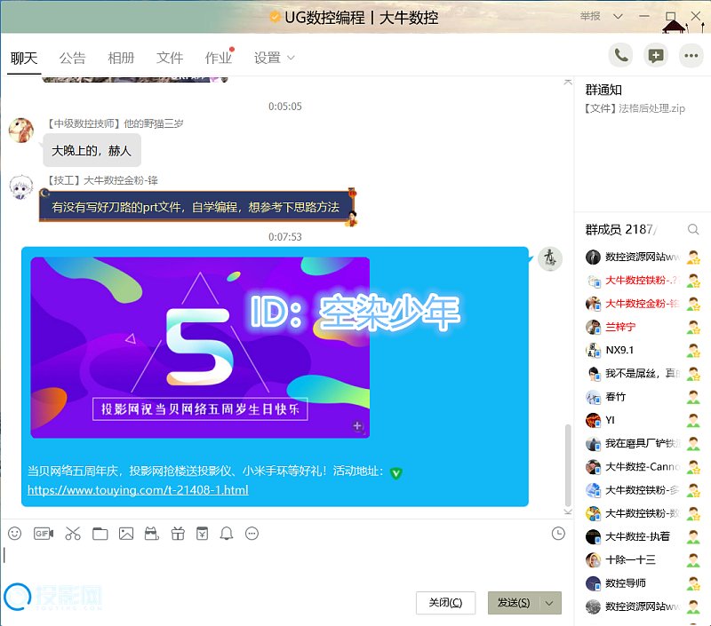711x626 pixels.
Task: Switch to the 文件 tab
Action: (x=169, y=59)
